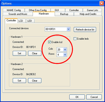105x102 pixels.
Task: Click Refresh device list button
Action: pyautogui.click(x=85, y=30)
